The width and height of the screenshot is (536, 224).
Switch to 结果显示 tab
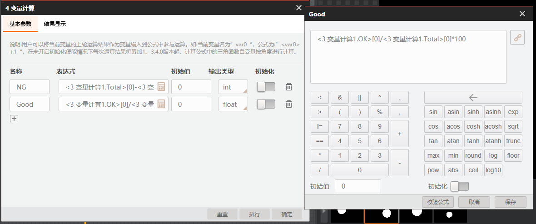55,24
